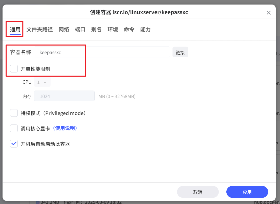The image size is (280, 204).
Task: Click the 链接 button
Action: [x=180, y=52]
